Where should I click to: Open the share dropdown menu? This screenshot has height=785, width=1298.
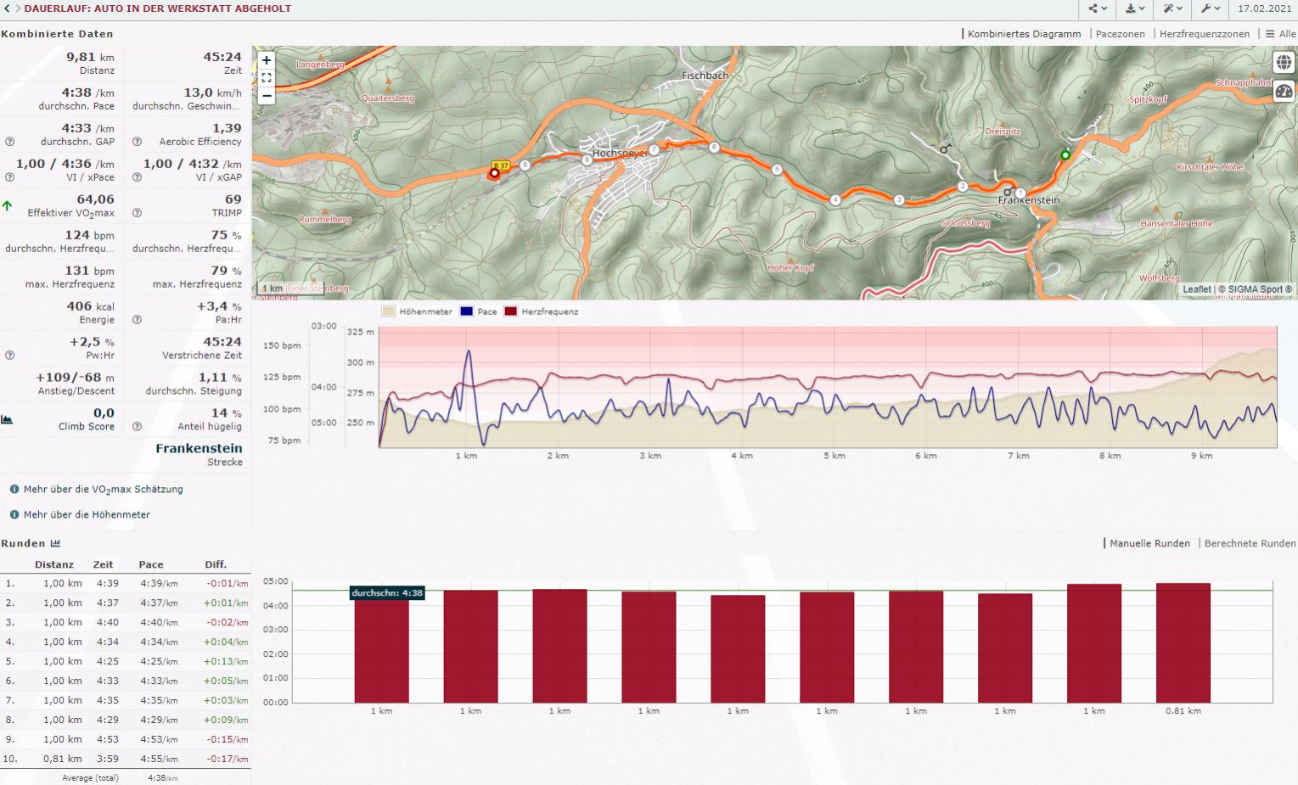pos(1098,8)
